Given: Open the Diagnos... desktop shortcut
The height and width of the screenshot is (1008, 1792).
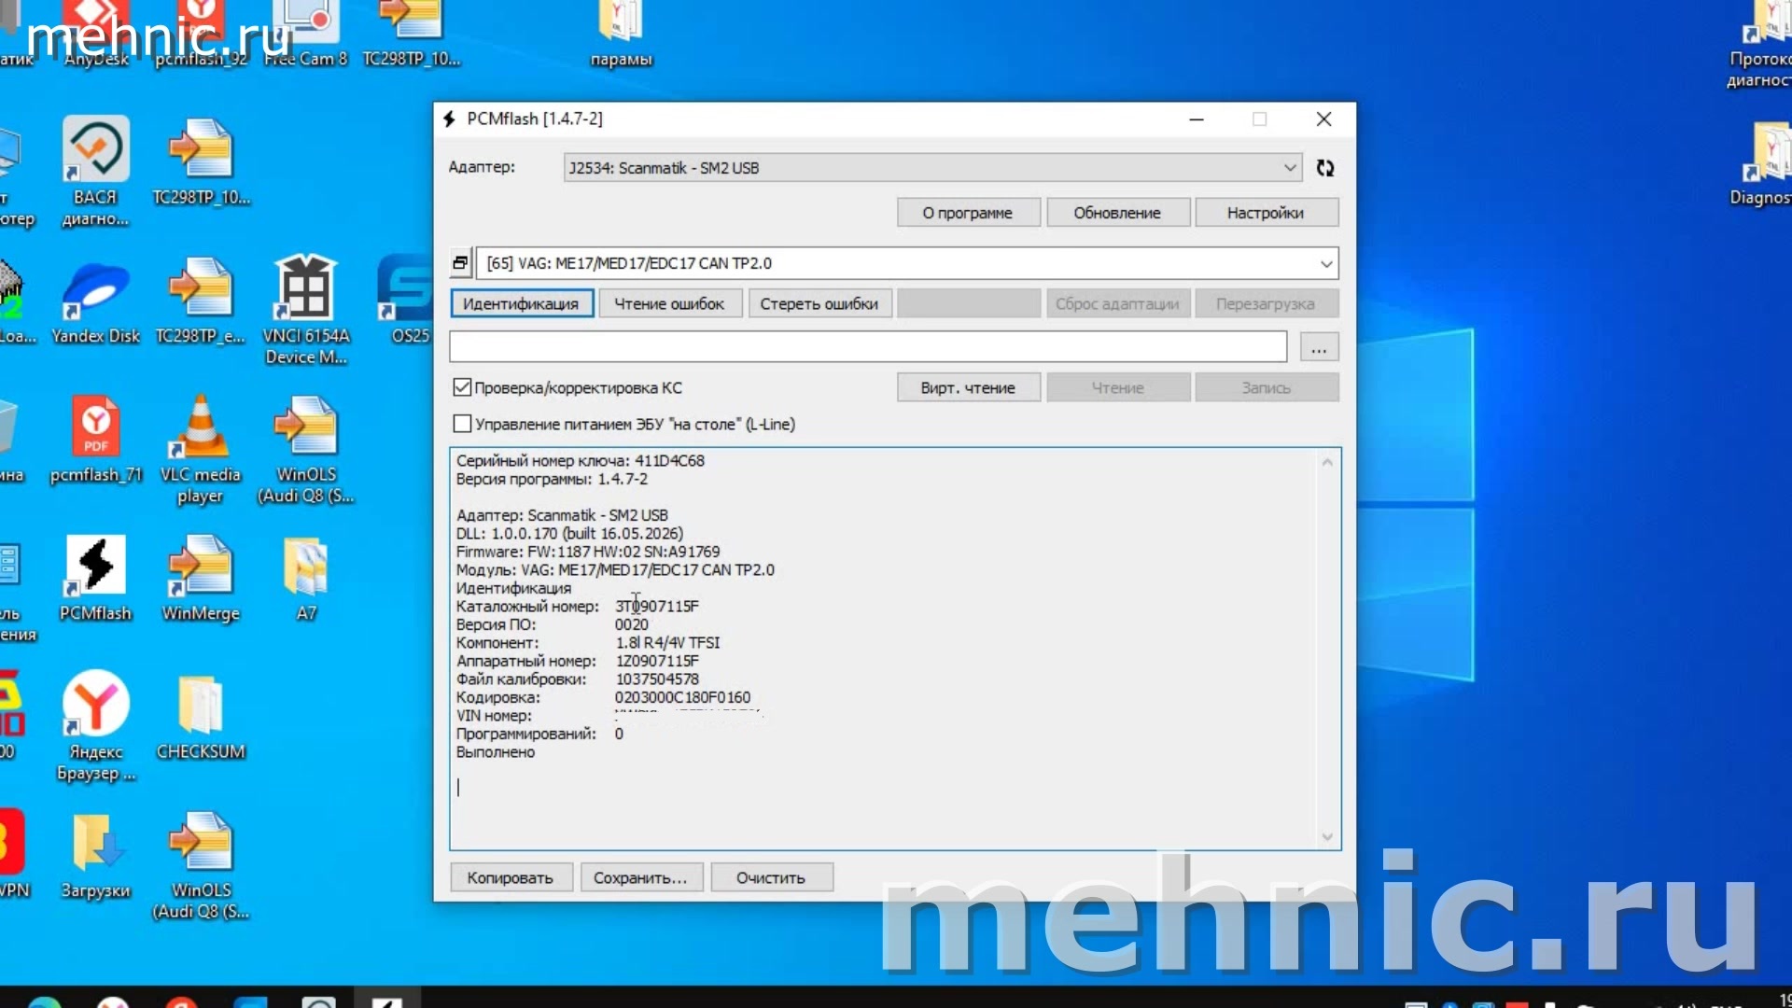Looking at the screenshot, I should click(1760, 166).
